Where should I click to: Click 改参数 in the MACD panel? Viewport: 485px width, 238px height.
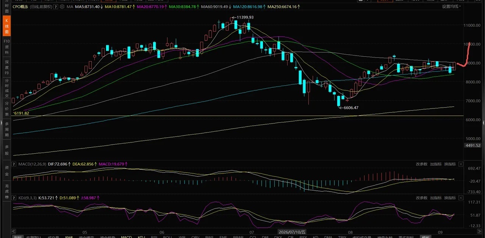[421, 164]
